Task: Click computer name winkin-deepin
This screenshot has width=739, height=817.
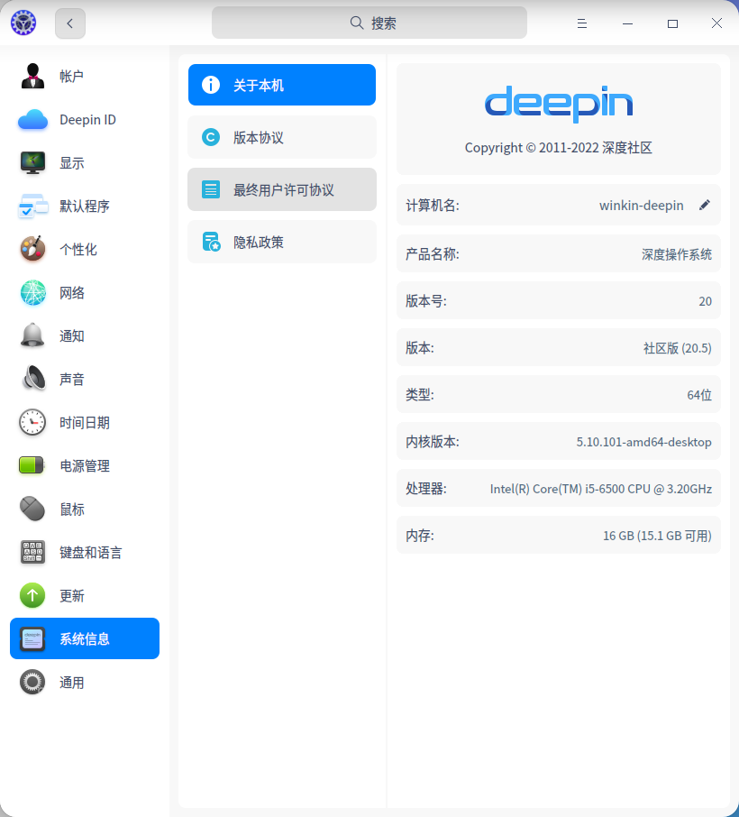Action: (641, 206)
